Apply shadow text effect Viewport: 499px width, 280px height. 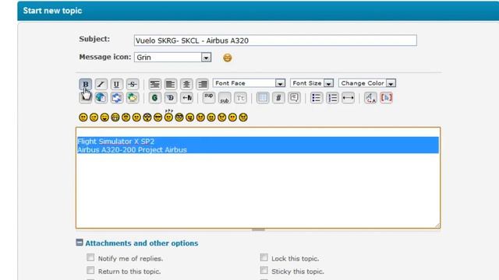coord(171,98)
